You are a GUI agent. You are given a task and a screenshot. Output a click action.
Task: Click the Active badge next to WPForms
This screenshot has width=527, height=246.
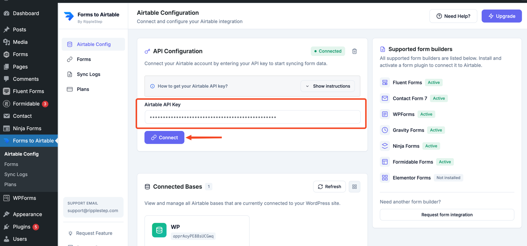[x=426, y=114]
